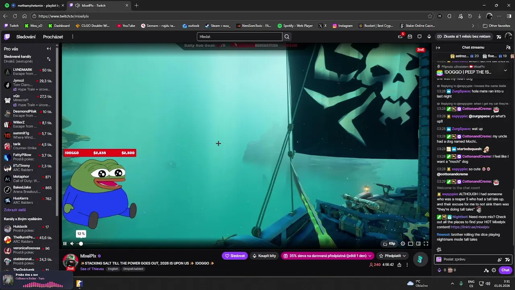Pause the stream playback
515x290 pixels.
pyautogui.click(x=65, y=244)
